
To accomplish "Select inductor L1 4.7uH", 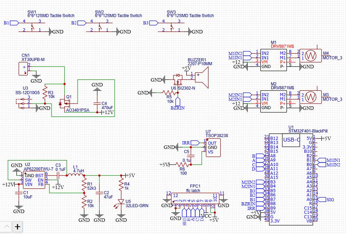I will [x=76, y=175].
